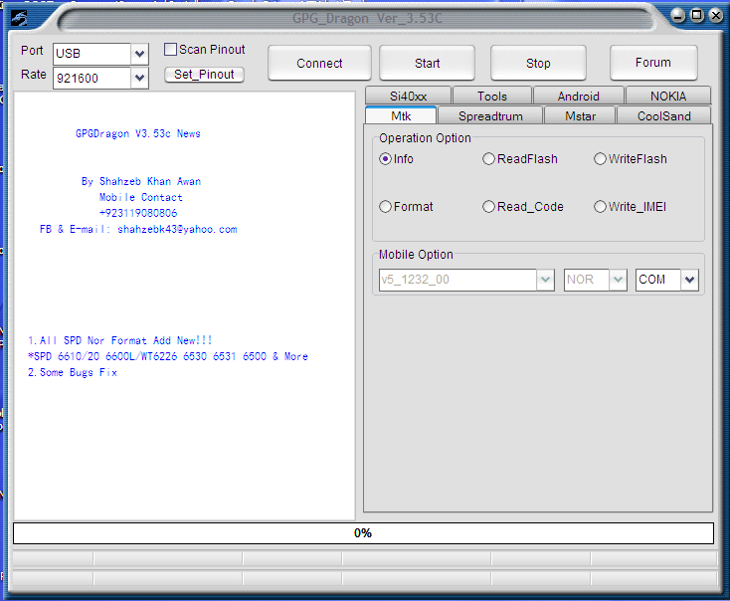
Task: Click the 921600 rate field
Action: click(92, 78)
